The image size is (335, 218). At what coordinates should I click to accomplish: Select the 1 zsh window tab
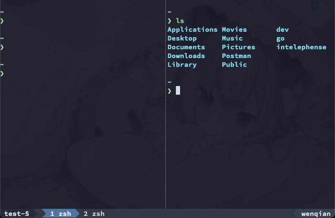(61, 213)
